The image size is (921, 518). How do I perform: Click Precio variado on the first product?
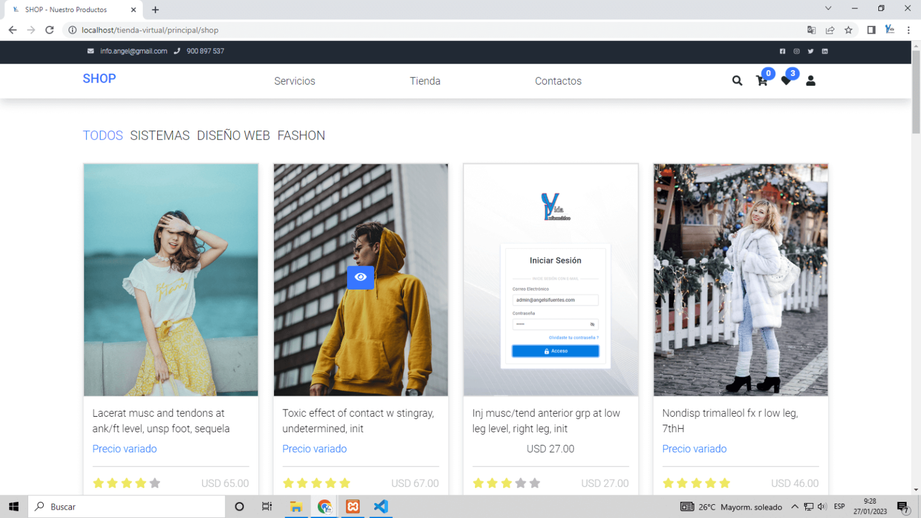click(125, 448)
